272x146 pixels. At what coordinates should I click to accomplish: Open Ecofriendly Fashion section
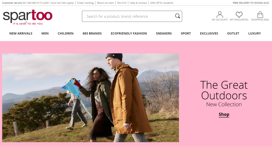129,33
